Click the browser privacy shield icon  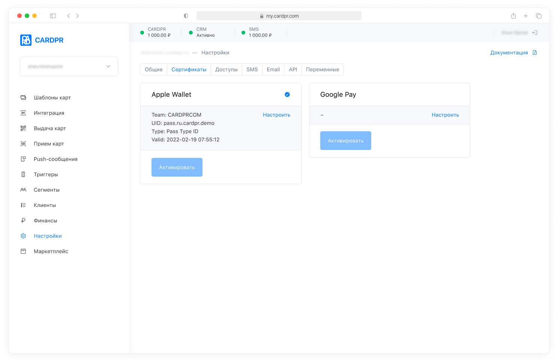(186, 16)
